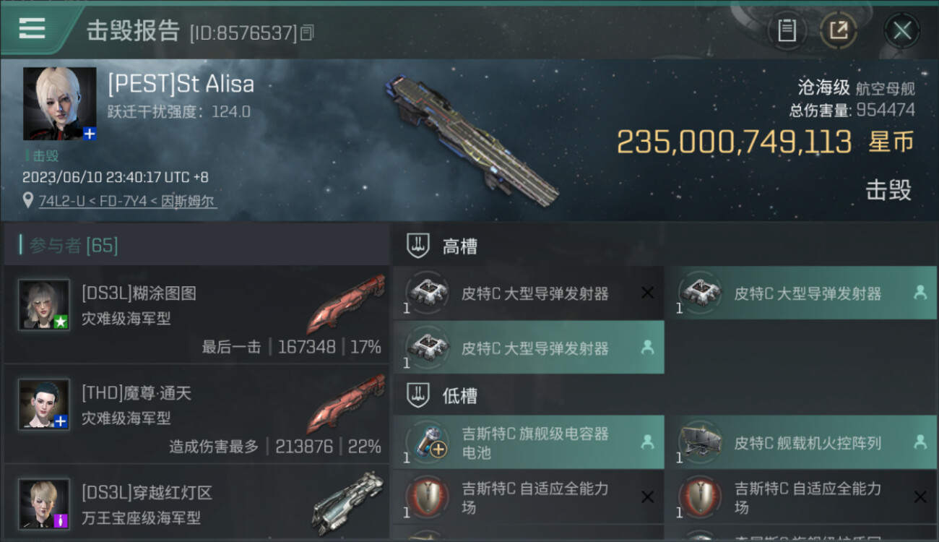This screenshot has width=939, height=542.
Task: Copy the kill report ID icon
Action: (x=307, y=33)
